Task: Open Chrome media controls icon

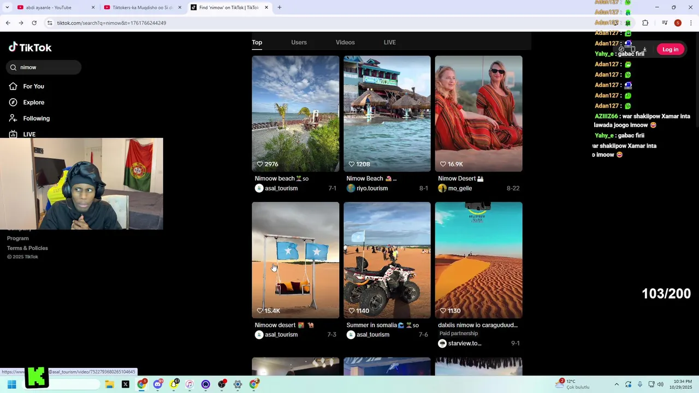Action: point(665,23)
